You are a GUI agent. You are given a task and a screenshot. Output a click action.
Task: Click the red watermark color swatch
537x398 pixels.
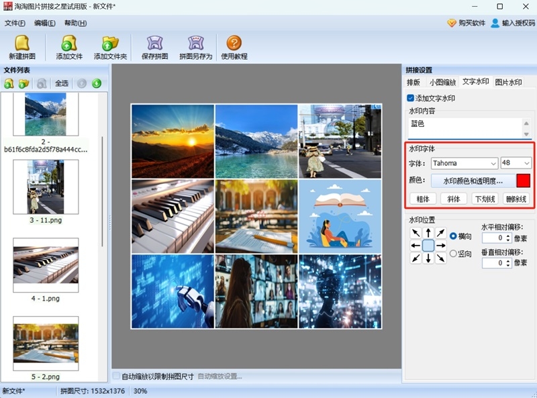(524, 181)
